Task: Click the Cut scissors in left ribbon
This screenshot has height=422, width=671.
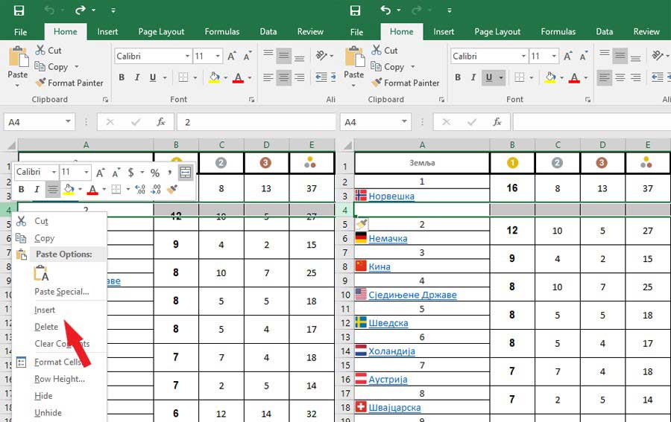Action: pyautogui.click(x=40, y=50)
